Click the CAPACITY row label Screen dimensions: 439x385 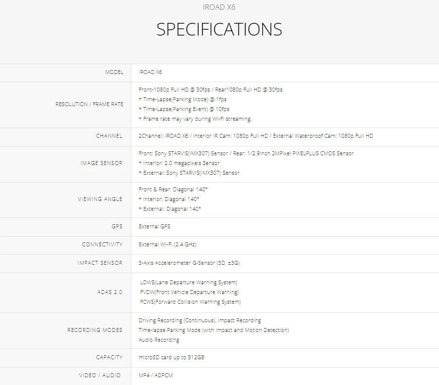click(109, 357)
